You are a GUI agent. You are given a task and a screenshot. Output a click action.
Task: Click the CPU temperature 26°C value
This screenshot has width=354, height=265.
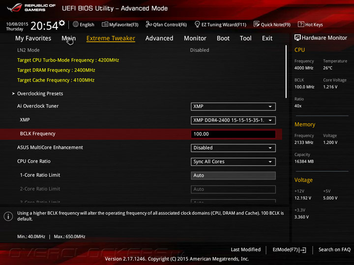pos(327,68)
